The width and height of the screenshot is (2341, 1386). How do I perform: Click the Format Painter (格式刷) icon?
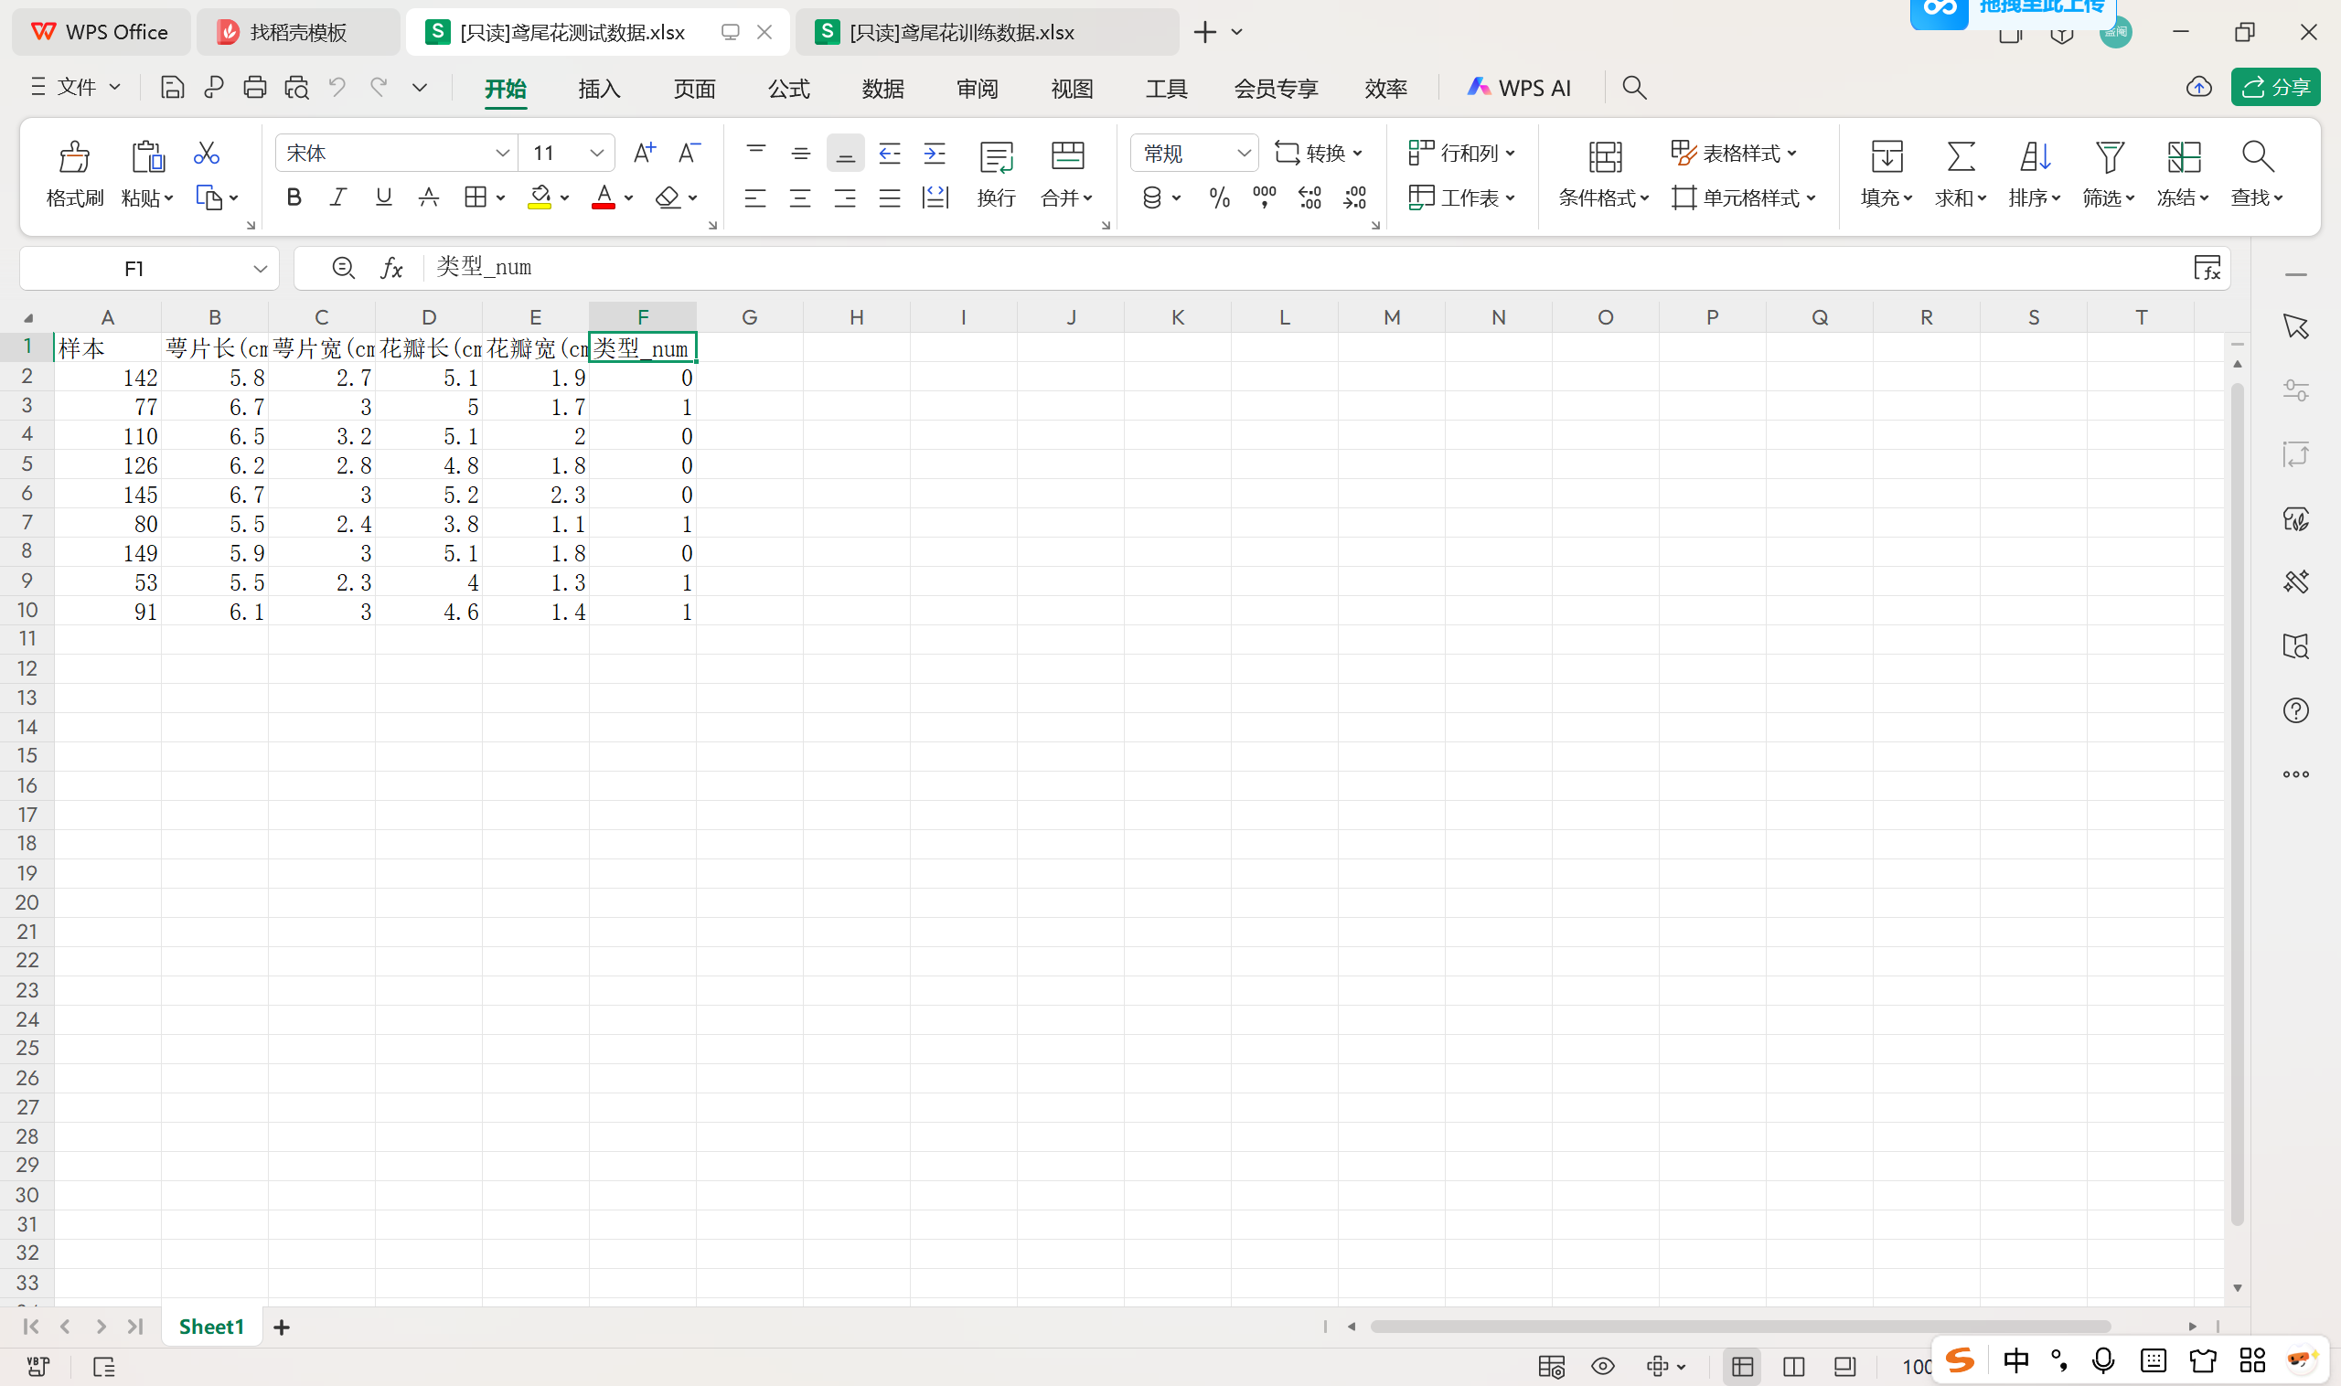pyautogui.click(x=75, y=157)
